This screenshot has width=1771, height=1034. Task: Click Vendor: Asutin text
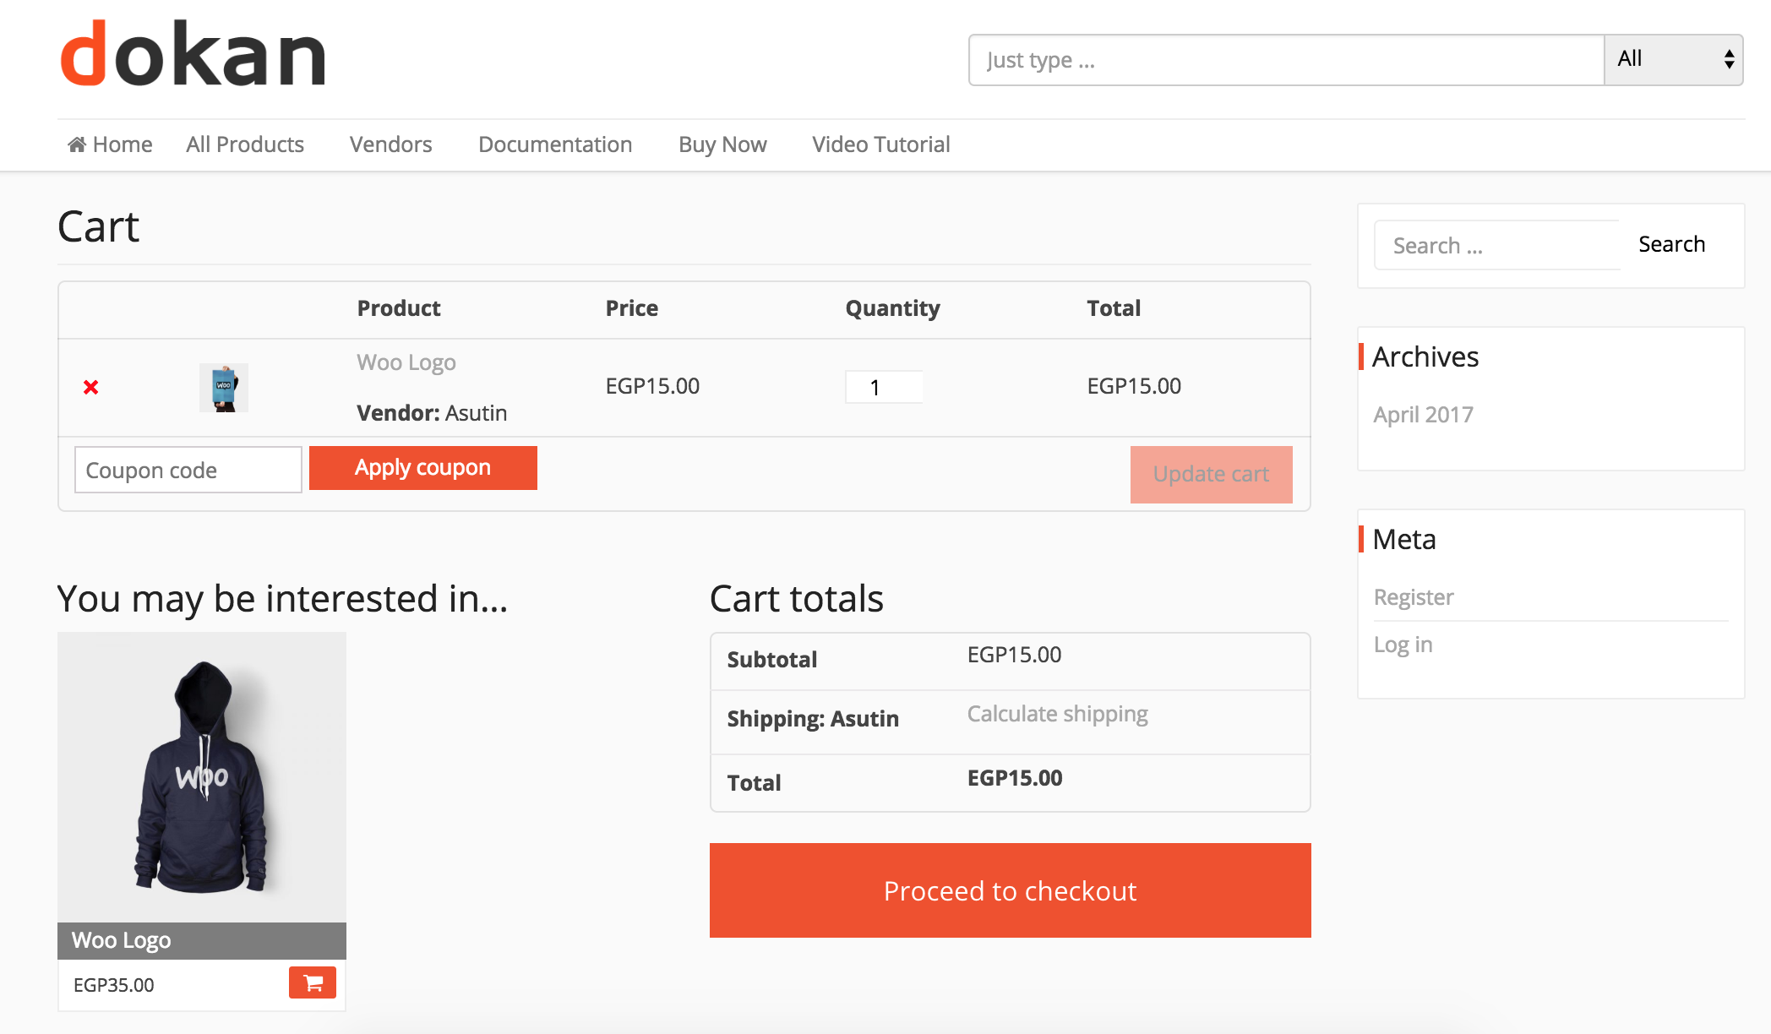click(x=432, y=413)
